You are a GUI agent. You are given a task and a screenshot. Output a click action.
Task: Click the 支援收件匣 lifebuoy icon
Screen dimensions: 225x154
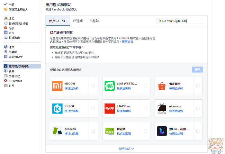click(6, 81)
